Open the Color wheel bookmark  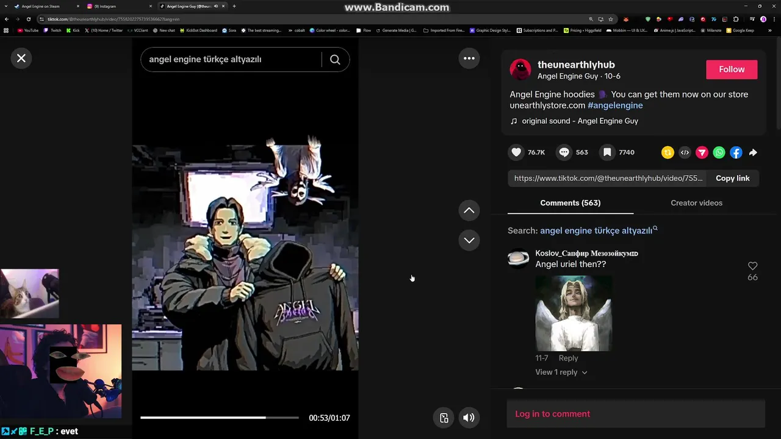click(x=330, y=30)
